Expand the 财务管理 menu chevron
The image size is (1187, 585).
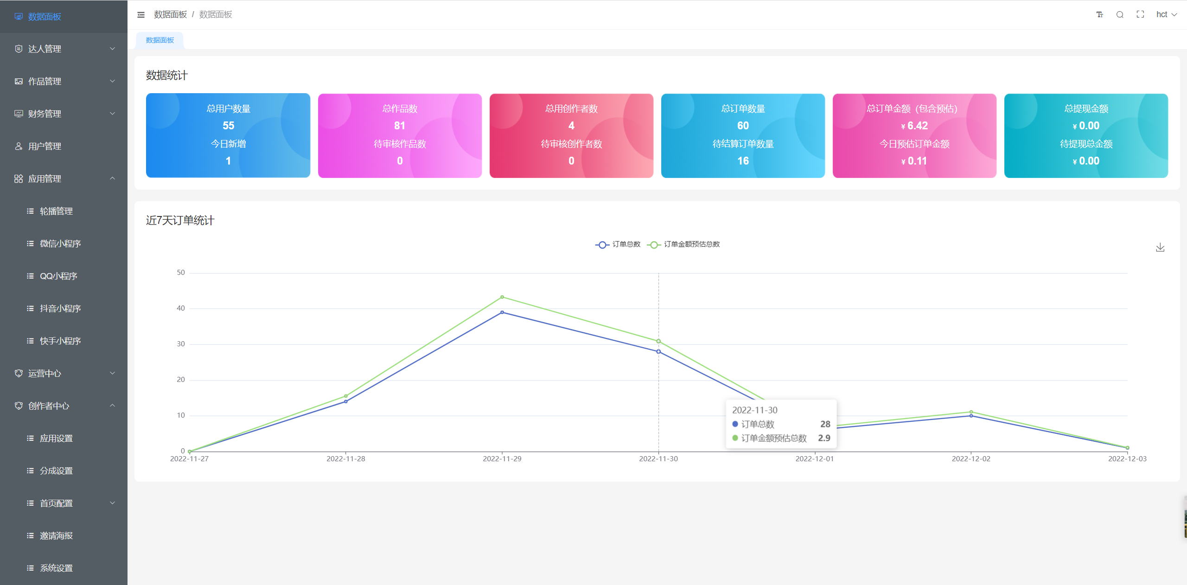coord(112,114)
